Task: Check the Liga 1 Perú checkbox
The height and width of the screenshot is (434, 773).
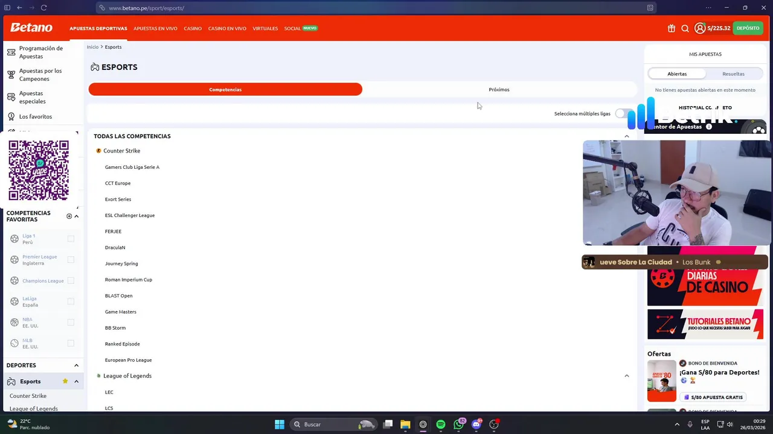Action: click(x=71, y=239)
